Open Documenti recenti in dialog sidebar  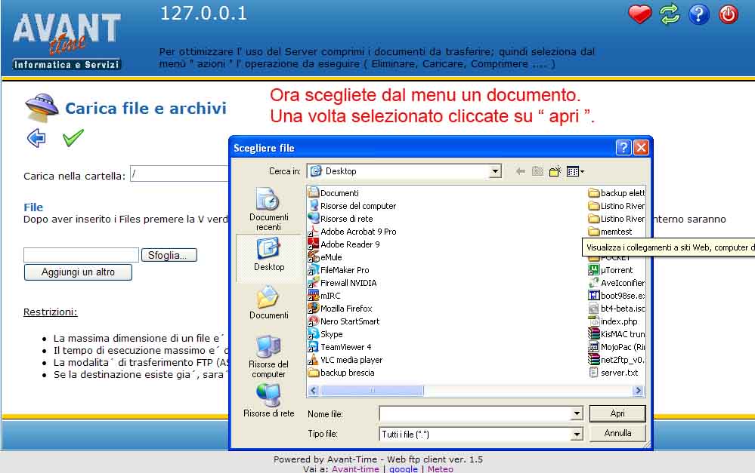pyautogui.click(x=268, y=210)
